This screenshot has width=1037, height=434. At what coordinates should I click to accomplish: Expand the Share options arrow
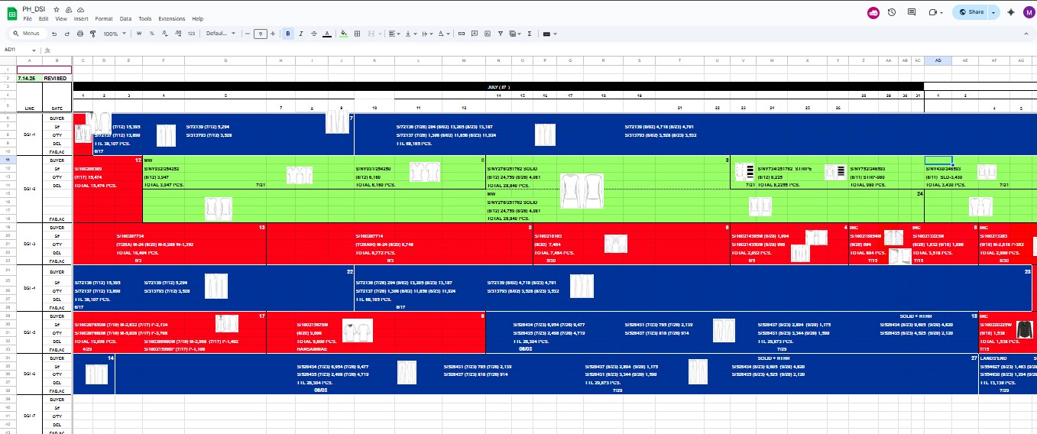pyautogui.click(x=993, y=12)
